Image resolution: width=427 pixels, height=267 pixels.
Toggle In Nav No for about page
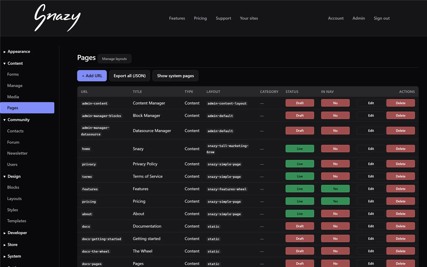(335, 214)
